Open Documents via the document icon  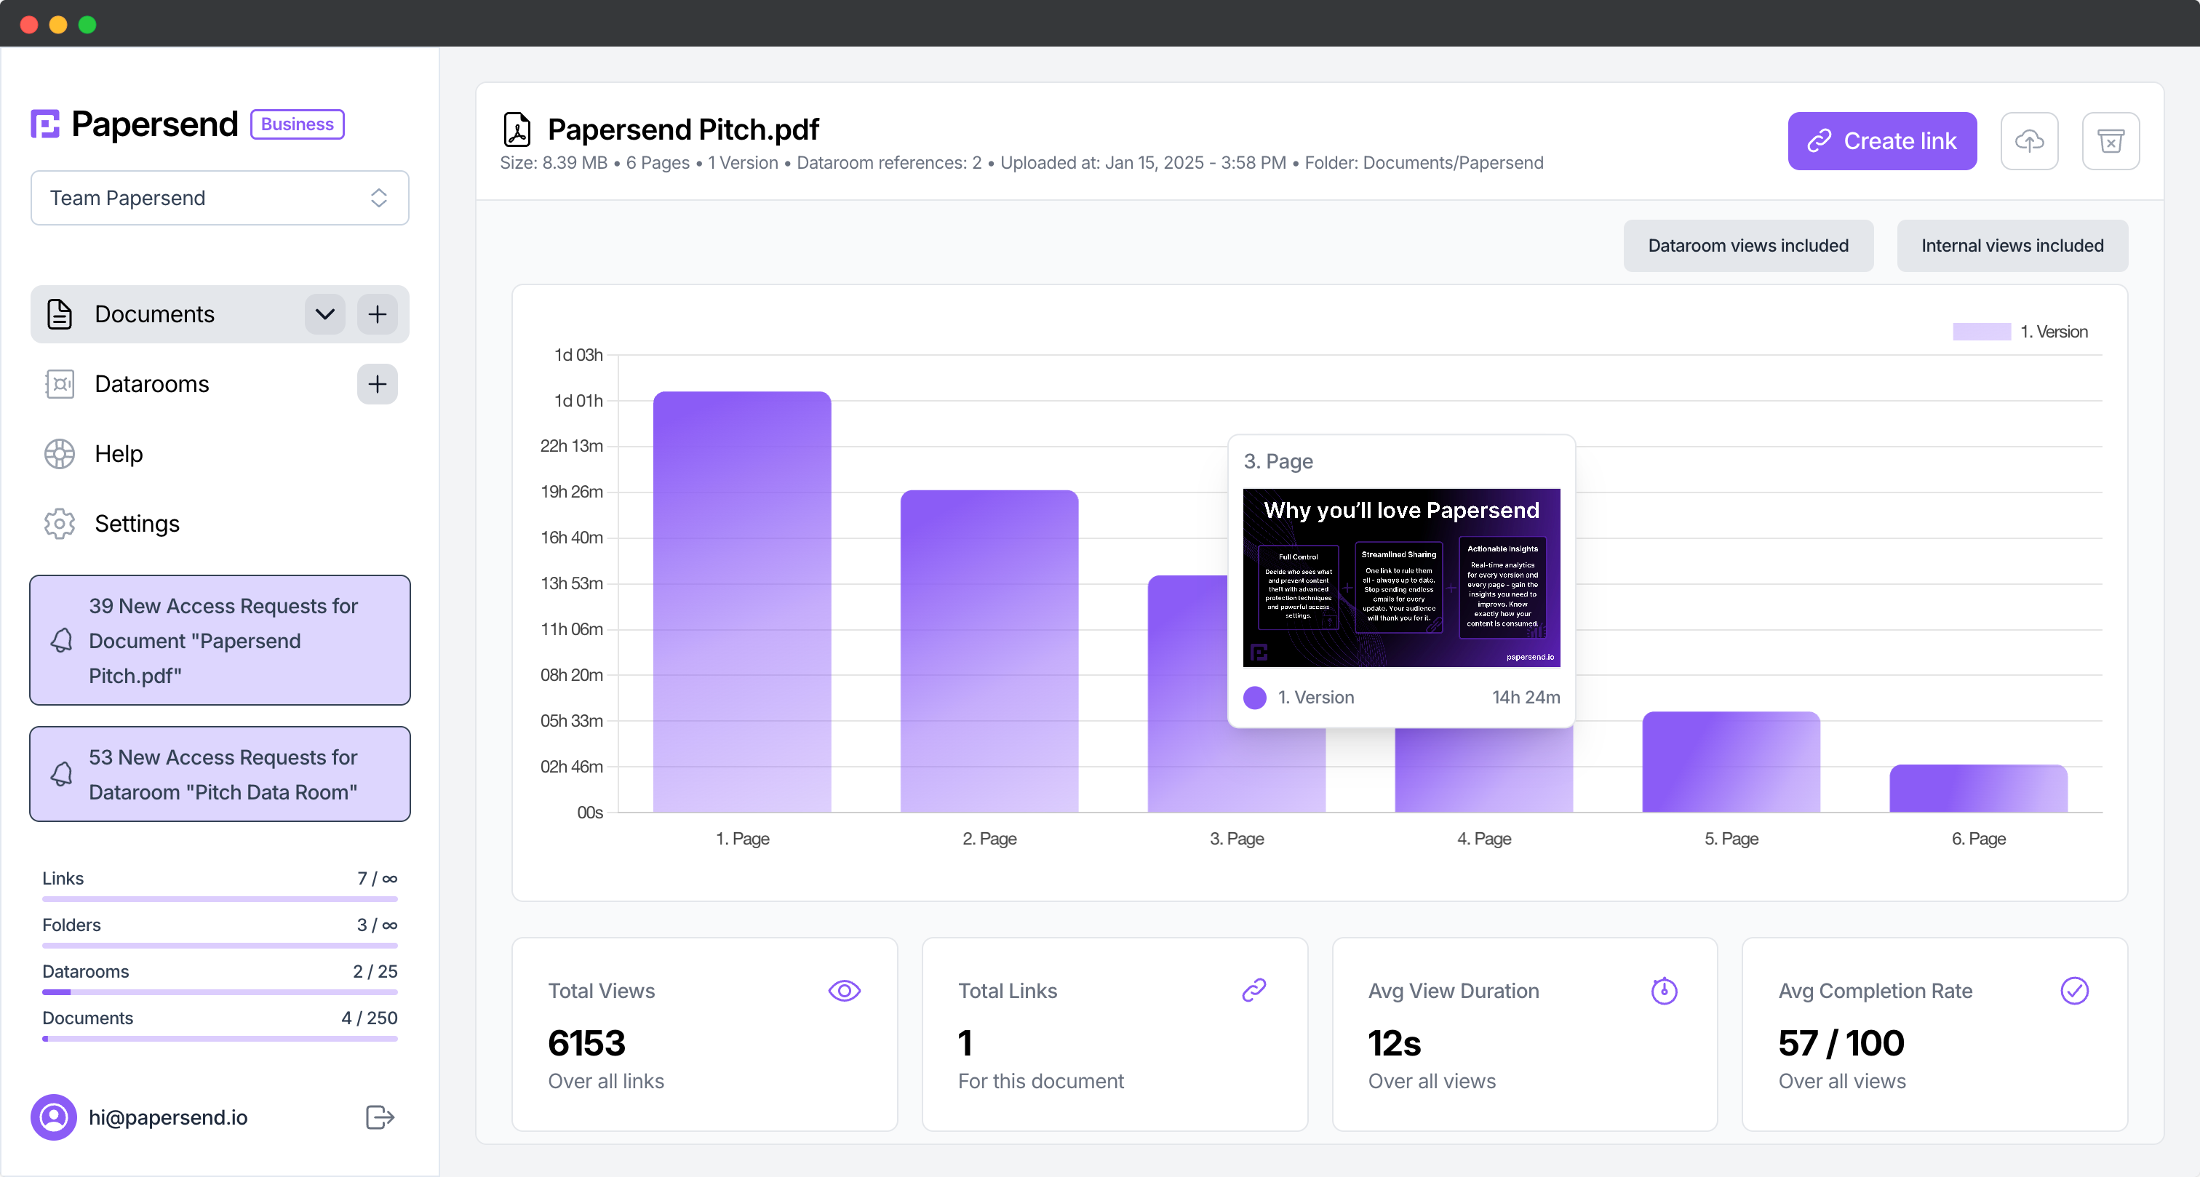pyautogui.click(x=58, y=314)
